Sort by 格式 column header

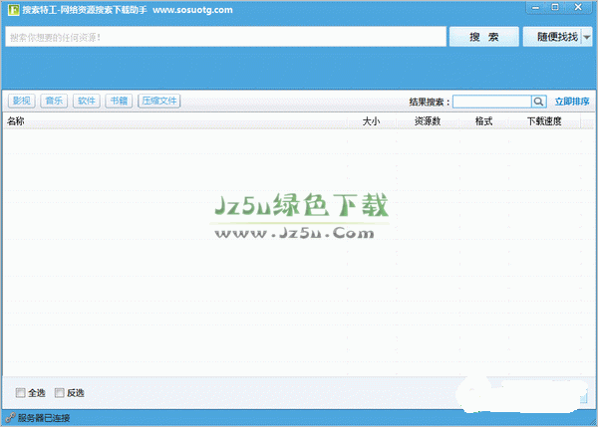coord(484,121)
